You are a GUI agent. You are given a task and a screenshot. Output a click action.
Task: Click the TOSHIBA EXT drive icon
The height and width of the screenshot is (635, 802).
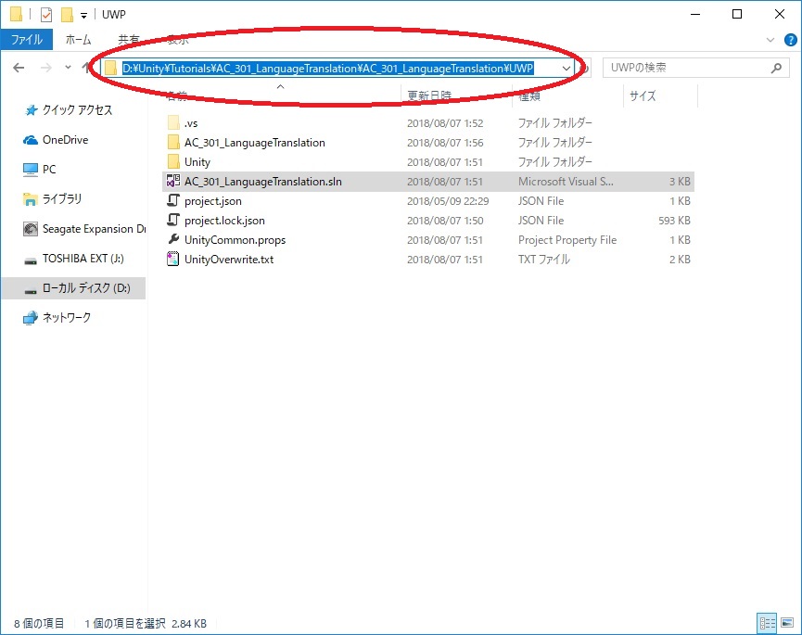point(31,260)
